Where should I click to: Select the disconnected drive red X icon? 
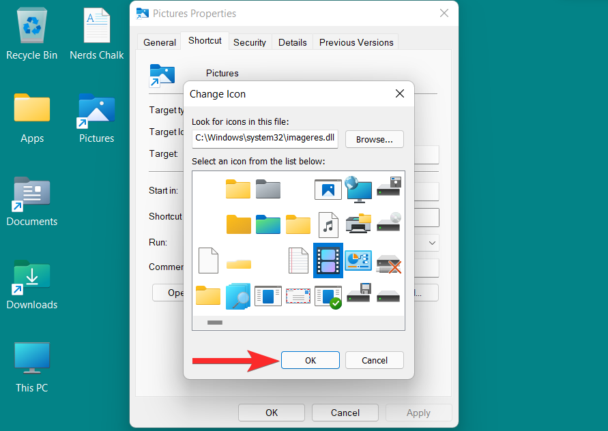(388, 264)
